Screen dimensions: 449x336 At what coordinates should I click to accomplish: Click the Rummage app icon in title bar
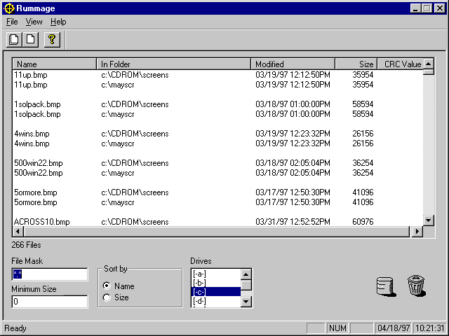(x=8, y=8)
